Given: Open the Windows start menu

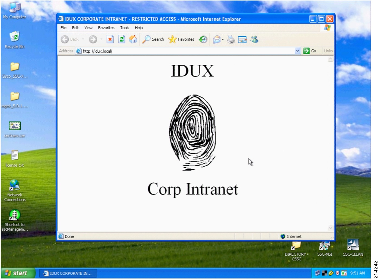Looking at the screenshot, I should (18, 273).
